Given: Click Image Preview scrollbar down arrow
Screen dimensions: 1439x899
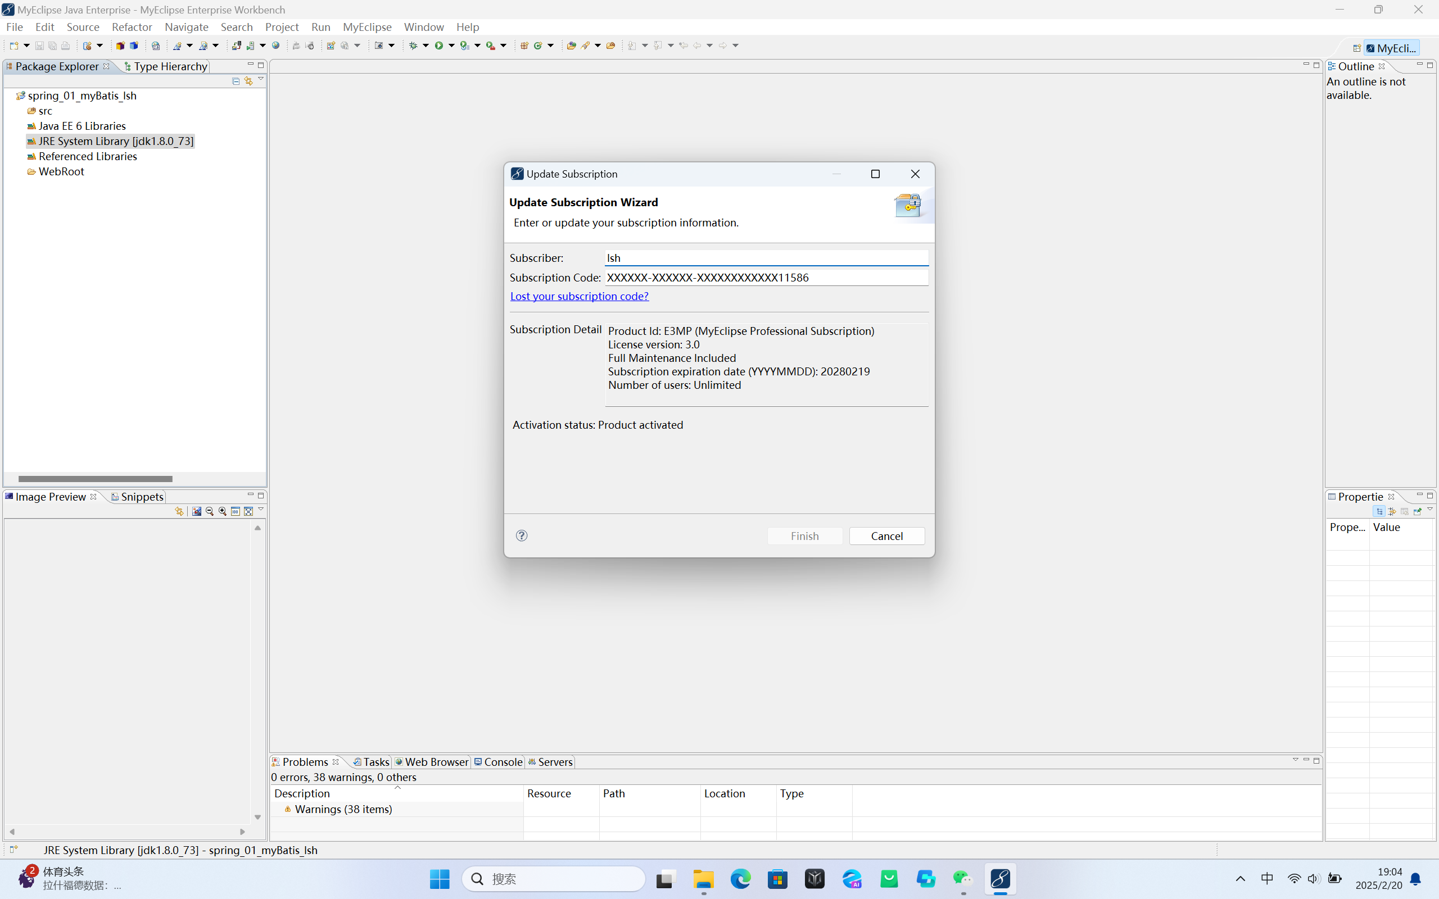Looking at the screenshot, I should click(257, 818).
